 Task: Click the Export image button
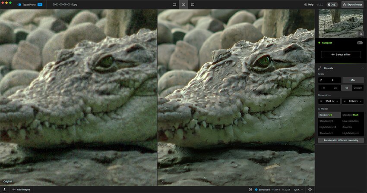tap(352, 5)
